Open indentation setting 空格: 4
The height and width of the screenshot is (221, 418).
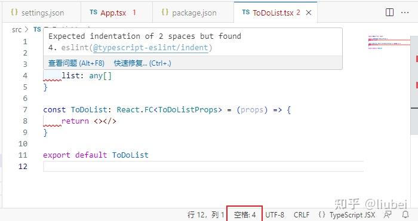tap(245, 214)
